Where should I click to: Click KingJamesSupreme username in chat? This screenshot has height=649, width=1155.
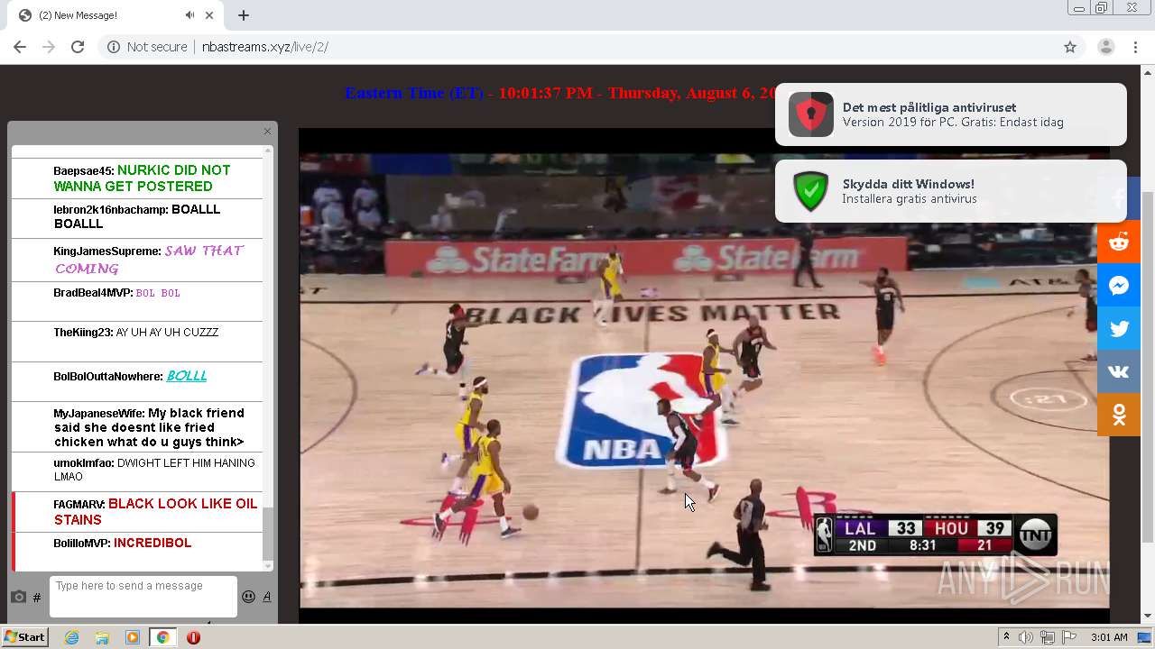[106, 251]
